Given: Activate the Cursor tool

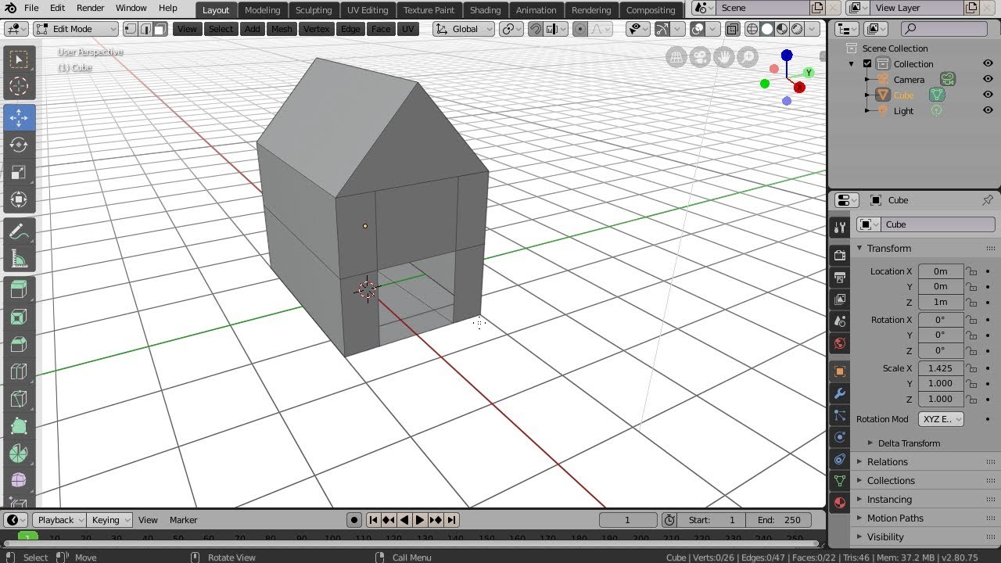Looking at the screenshot, I should click(19, 87).
